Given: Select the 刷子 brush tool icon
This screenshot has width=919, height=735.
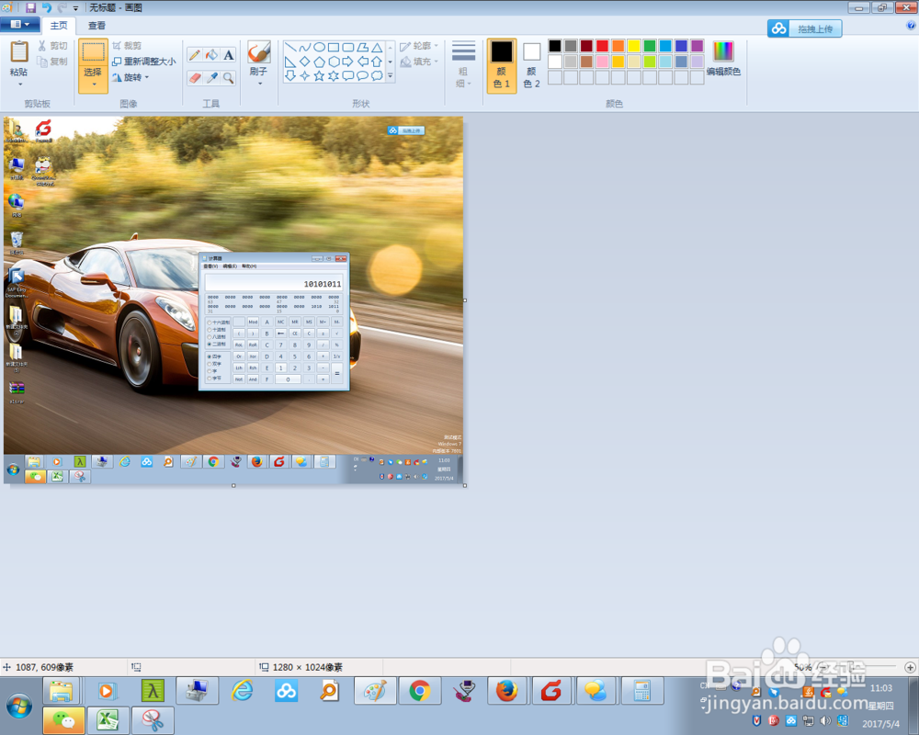Looking at the screenshot, I should (x=258, y=51).
